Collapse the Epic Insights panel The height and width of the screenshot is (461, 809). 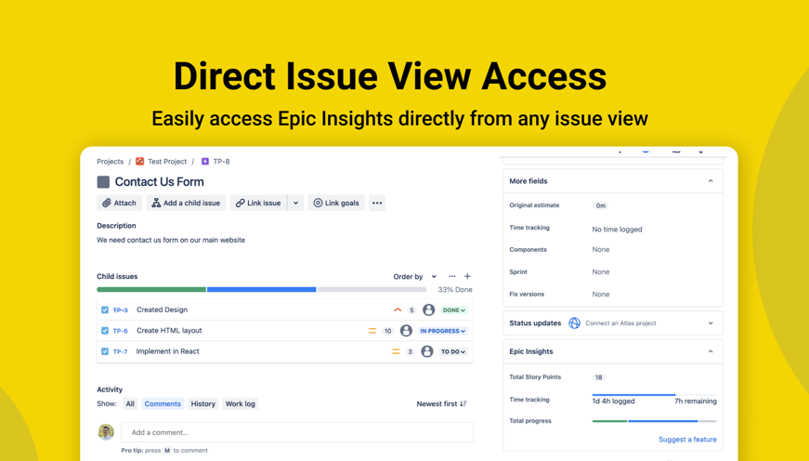click(711, 351)
